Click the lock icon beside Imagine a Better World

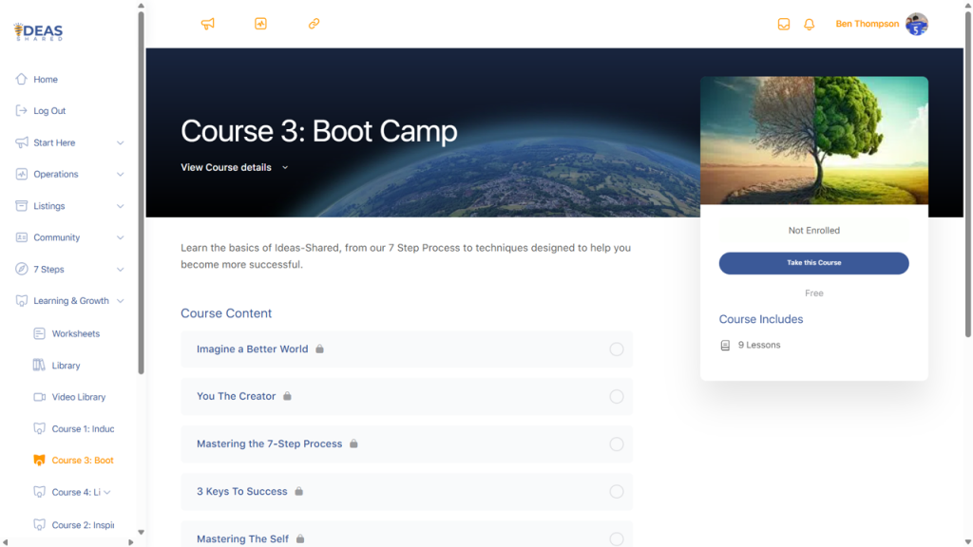pos(319,349)
